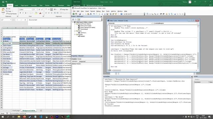Open the Add-Ins menu in VBA editor
Image resolution: width=213 pixels, height=119 pixels.
pyautogui.click(x=113, y=11)
